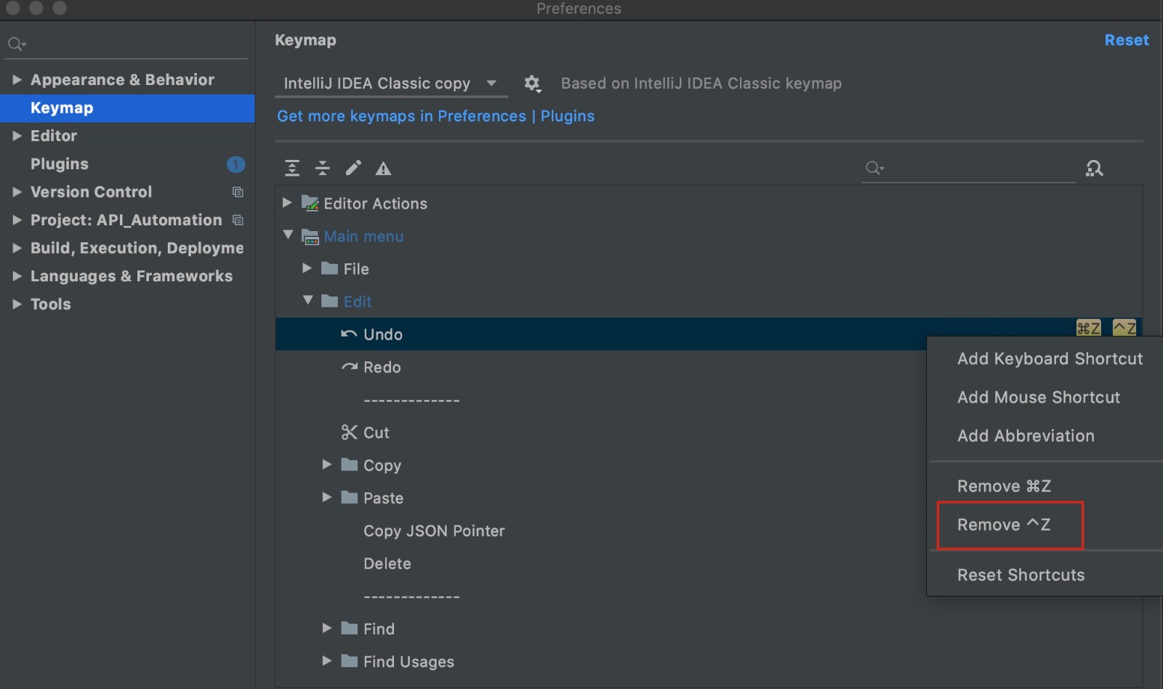Click the Plugins update badge
The width and height of the screenshot is (1163, 689).
tap(236, 164)
